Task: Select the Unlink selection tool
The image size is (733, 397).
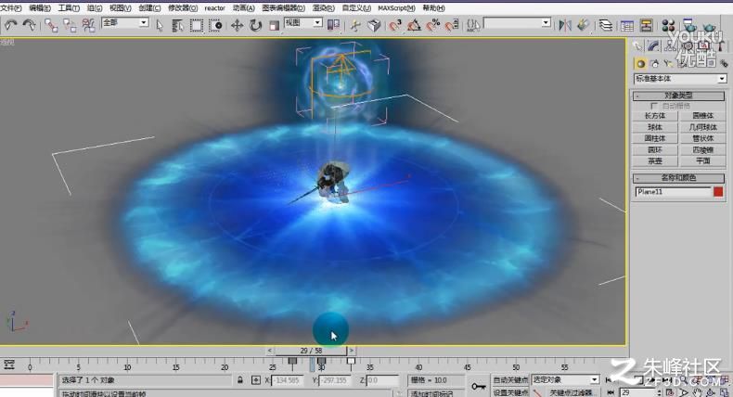Action: 70,25
